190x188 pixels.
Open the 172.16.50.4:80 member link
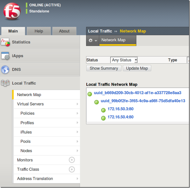[x=121, y=117]
